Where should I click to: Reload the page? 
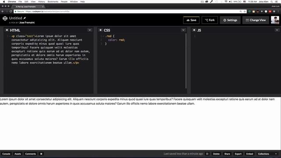[x=11, y=11]
